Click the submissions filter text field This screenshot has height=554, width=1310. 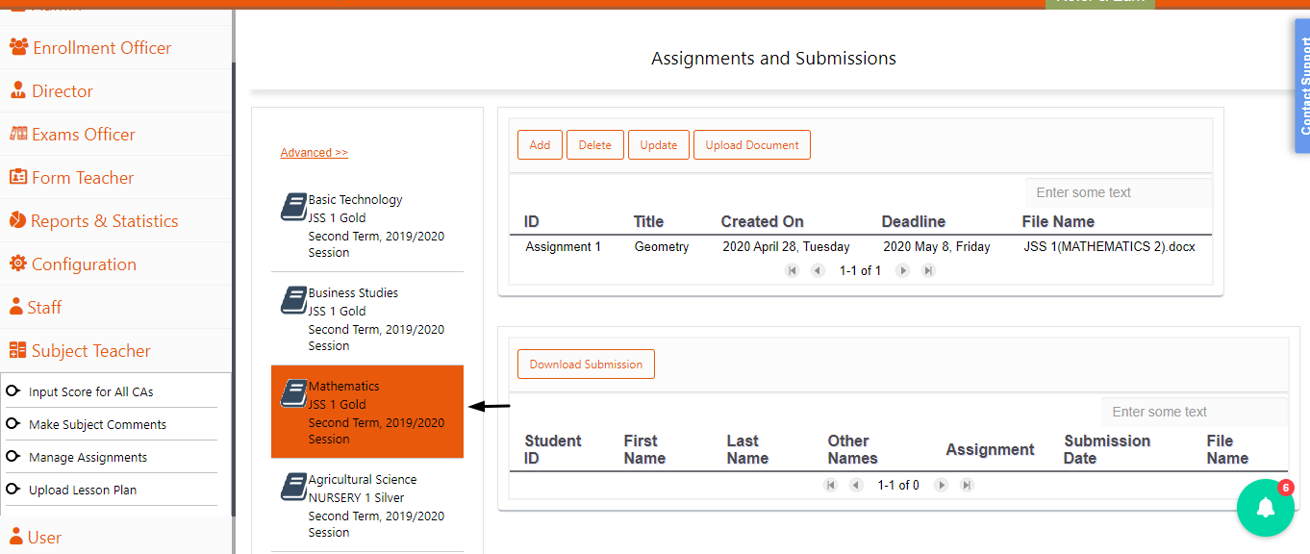pyautogui.click(x=1195, y=412)
